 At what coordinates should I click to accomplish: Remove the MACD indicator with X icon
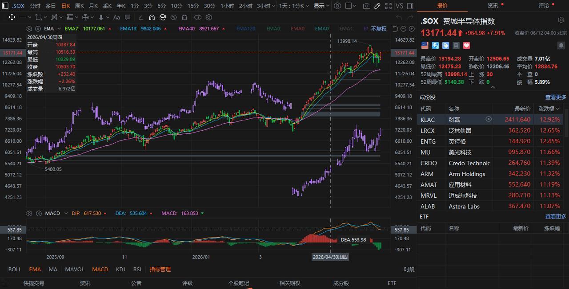[x=38, y=213]
